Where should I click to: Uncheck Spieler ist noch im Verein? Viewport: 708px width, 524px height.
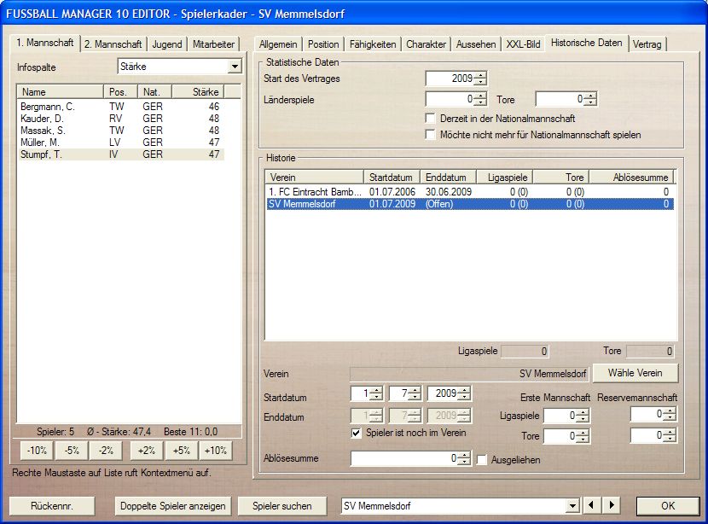tap(357, 434)
